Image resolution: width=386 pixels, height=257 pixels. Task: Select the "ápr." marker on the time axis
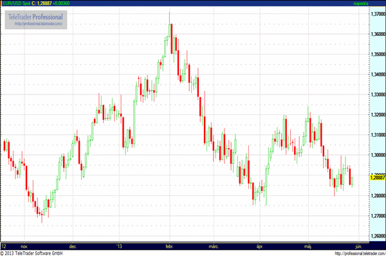pos(261,245)
